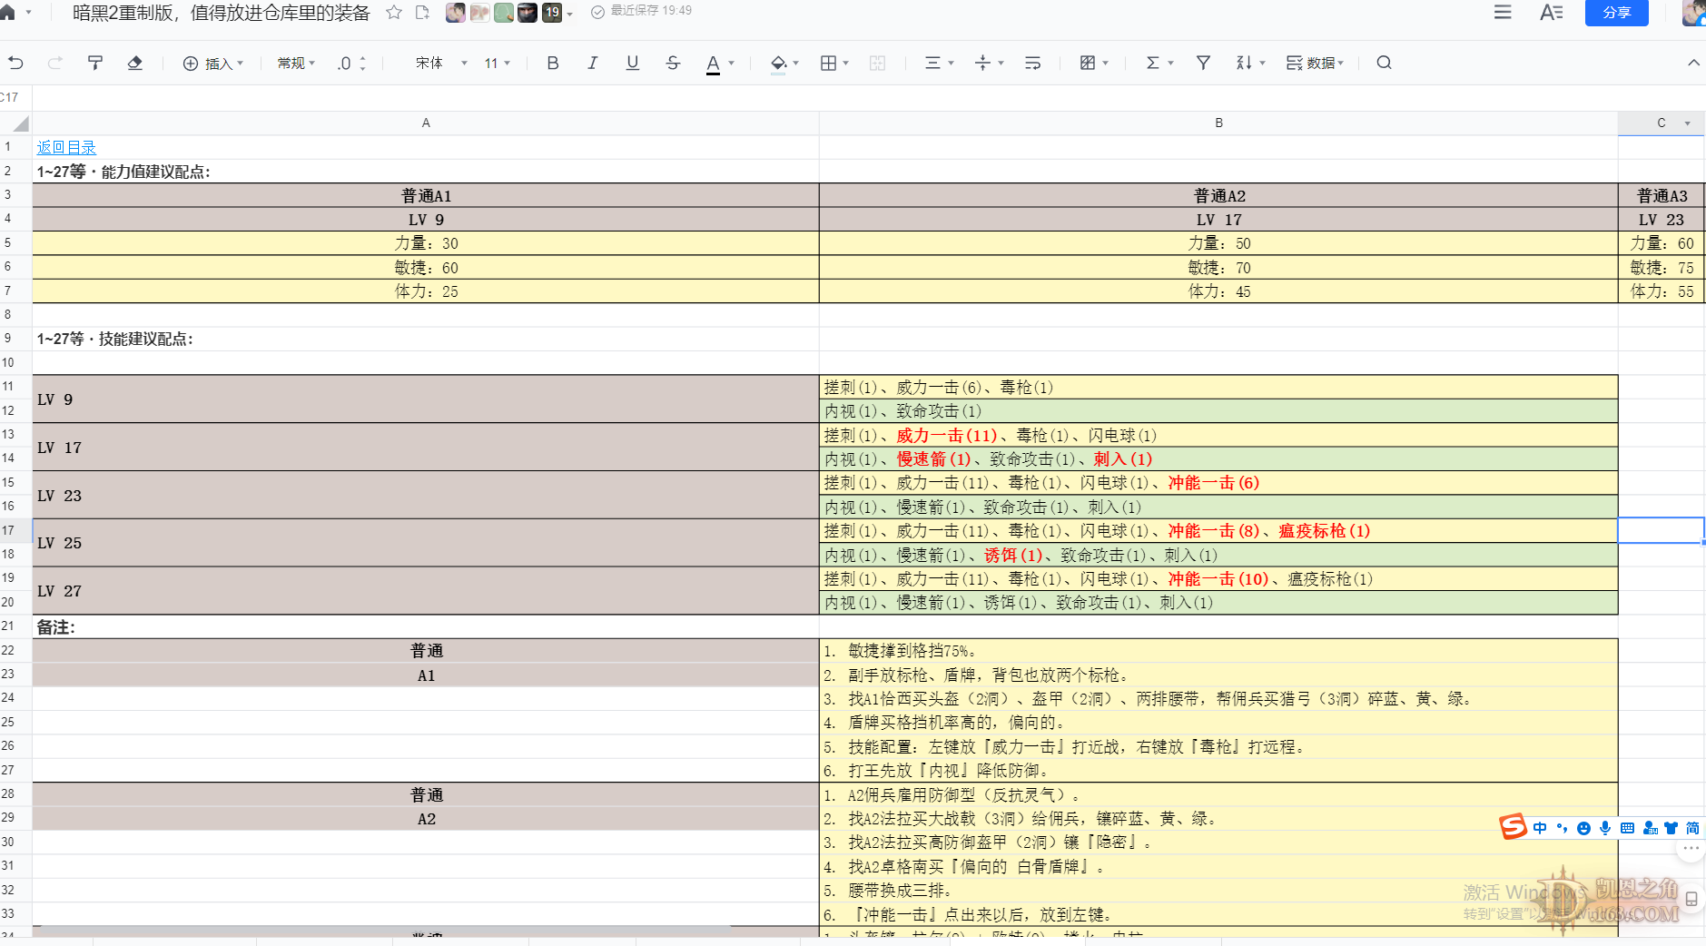
Task: Click the 备注: cell
Action: click(426, 627)
